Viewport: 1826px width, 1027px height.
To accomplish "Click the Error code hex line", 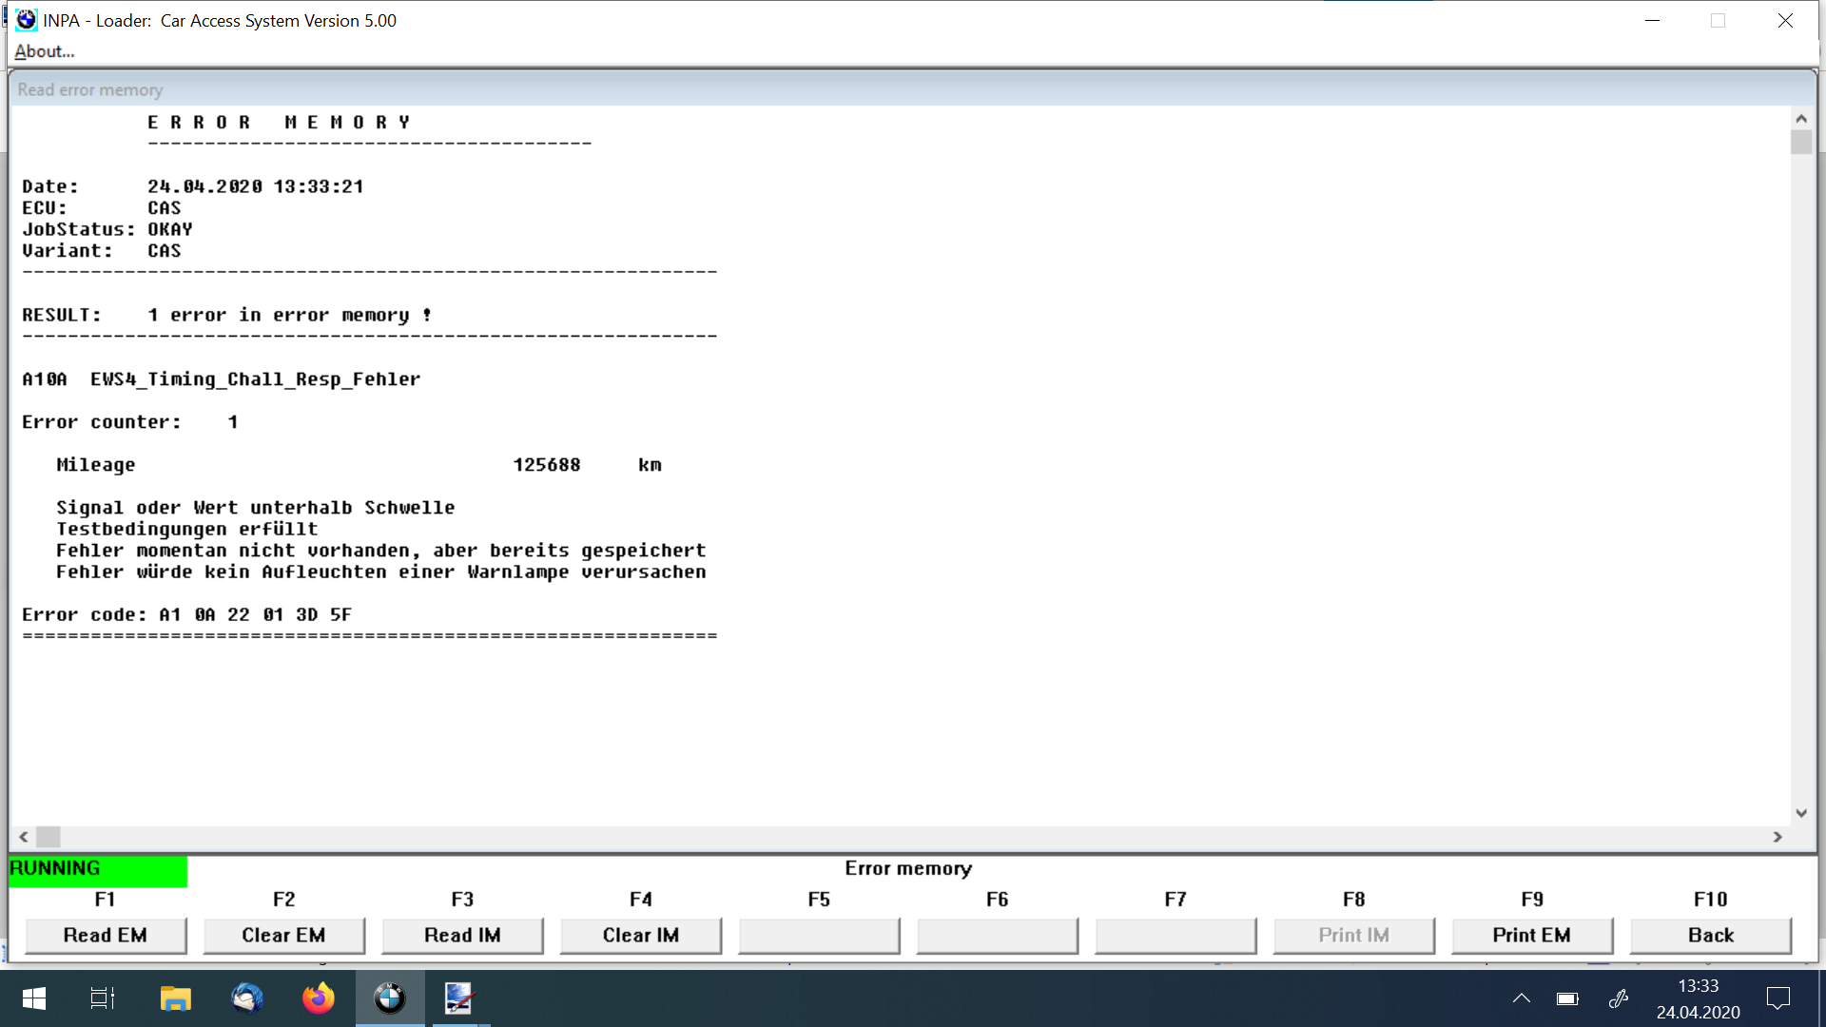I will tap(187, 615).
